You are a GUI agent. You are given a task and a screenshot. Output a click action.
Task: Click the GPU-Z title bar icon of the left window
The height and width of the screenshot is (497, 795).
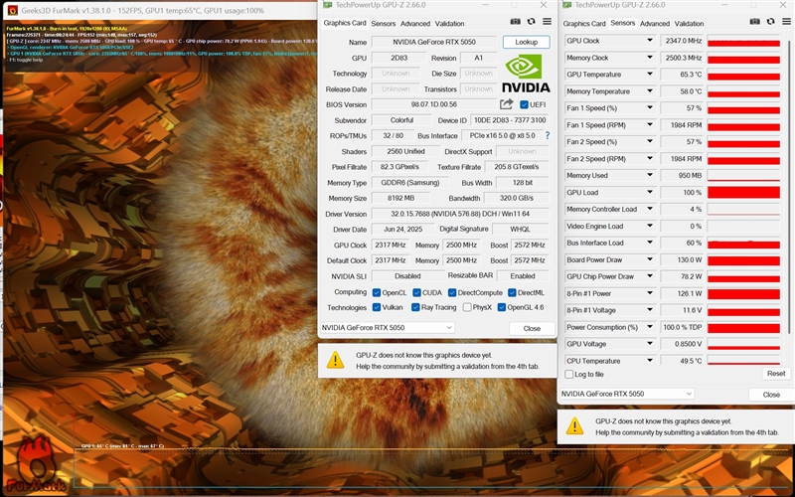328,5
